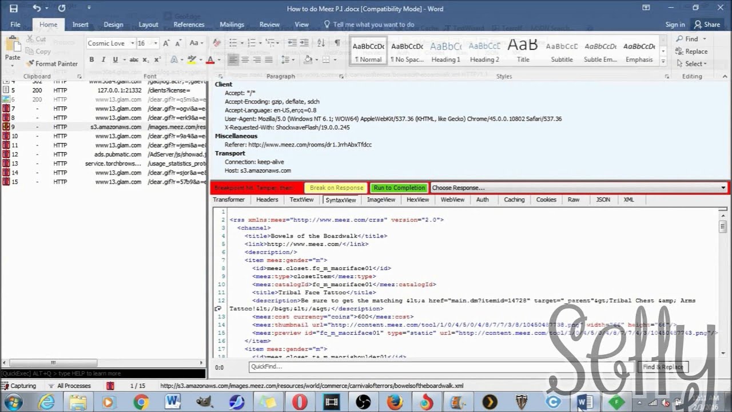Viewport: 732px width, 412px height.
Task: Expand the Choose Response dropdown
Action: [x=723, y=188]
